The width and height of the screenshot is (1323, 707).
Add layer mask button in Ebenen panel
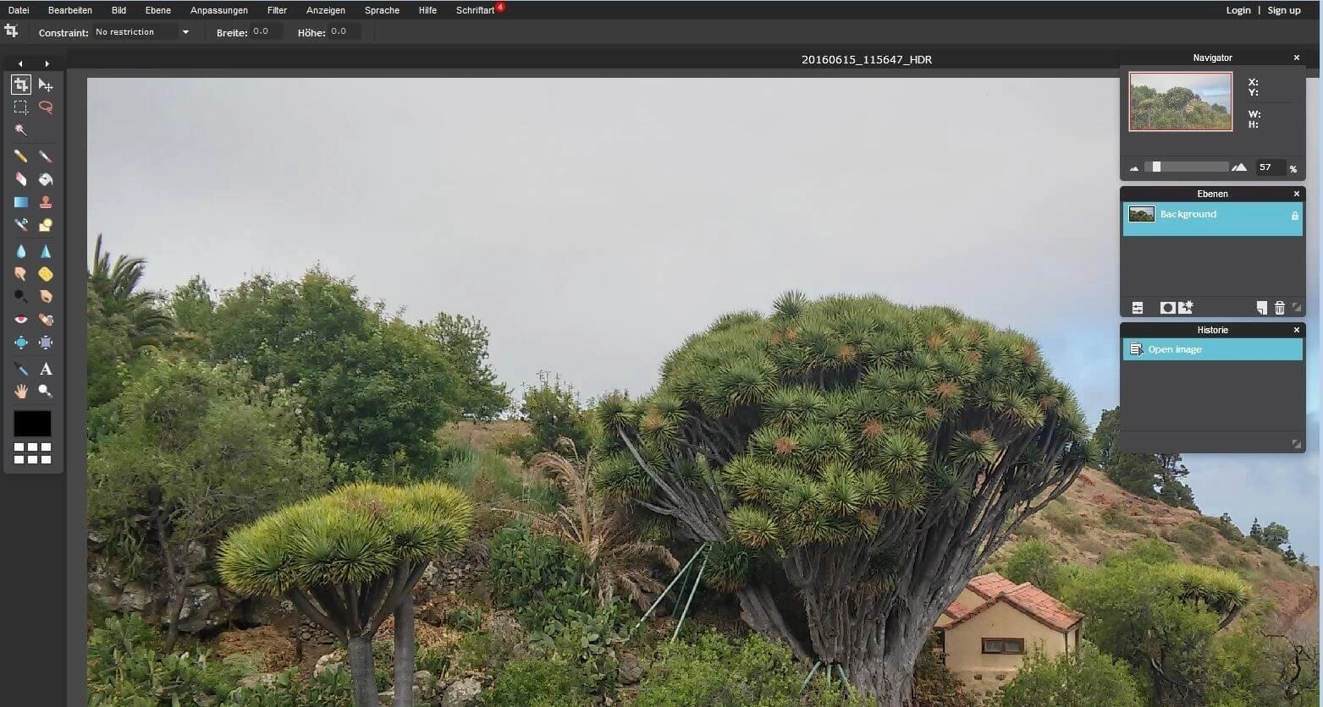[1167, 308]
